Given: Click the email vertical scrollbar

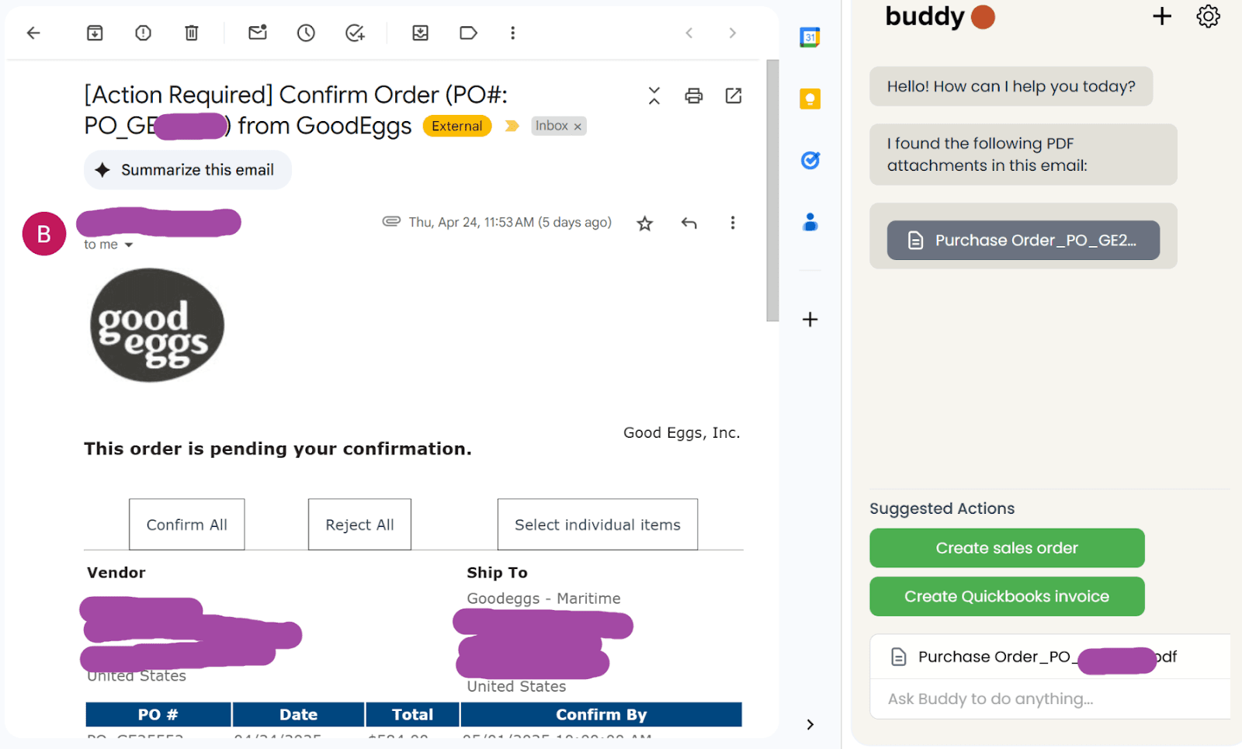Looking at the screenshot, I should point(772,190).
